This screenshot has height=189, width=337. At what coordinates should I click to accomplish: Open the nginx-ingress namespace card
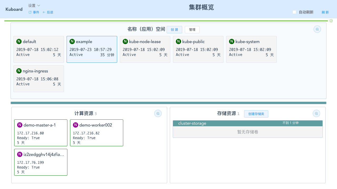(38, 78)
